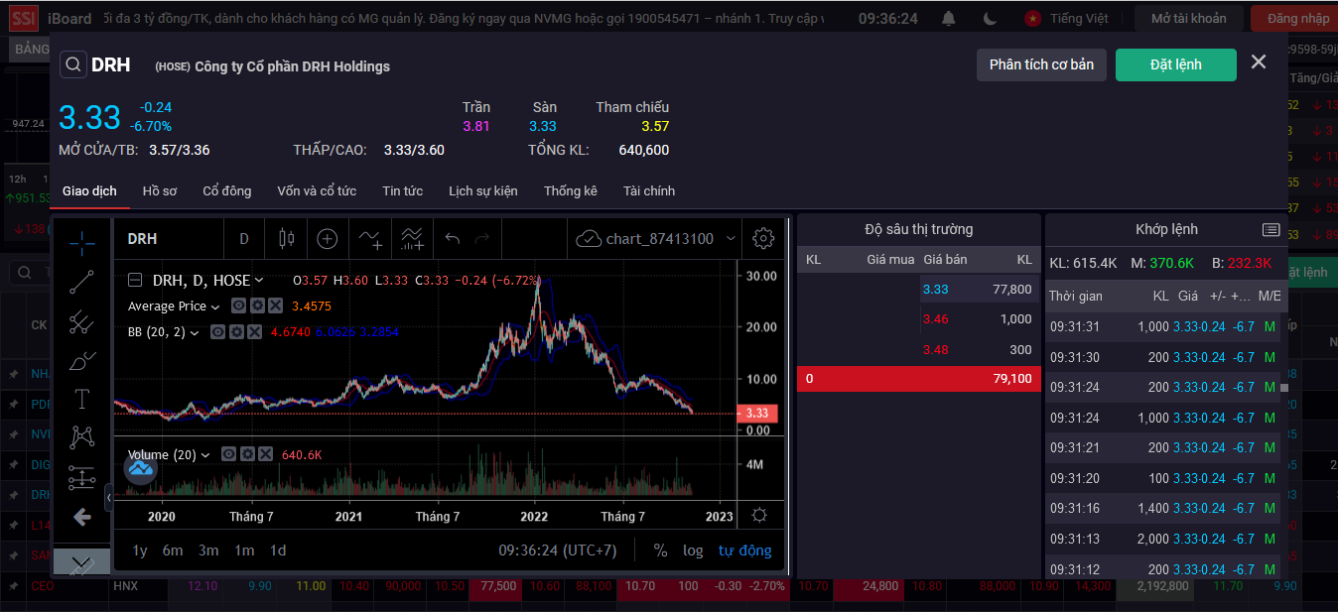Toggle tự động auto scale

[744, 551]
